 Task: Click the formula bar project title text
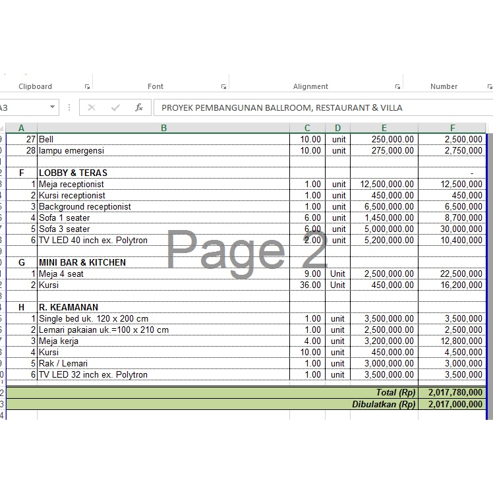click(x=281, y=108)
